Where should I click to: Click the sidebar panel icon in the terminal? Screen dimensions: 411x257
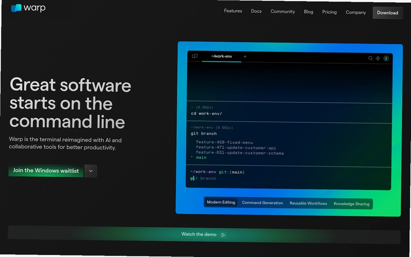pos(195,56)
